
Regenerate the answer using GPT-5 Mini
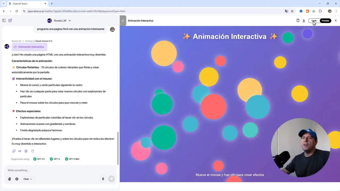pos(72,159)
